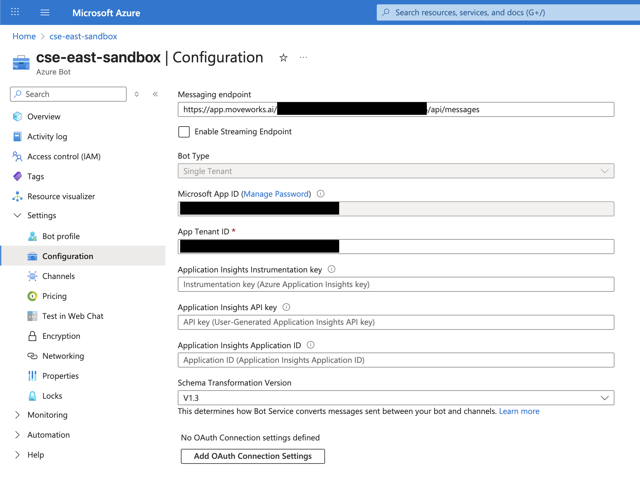The width and height of the screenshot is (640, 490).
Task: Click the Learn more link
Action: click(x=519, y=411)
